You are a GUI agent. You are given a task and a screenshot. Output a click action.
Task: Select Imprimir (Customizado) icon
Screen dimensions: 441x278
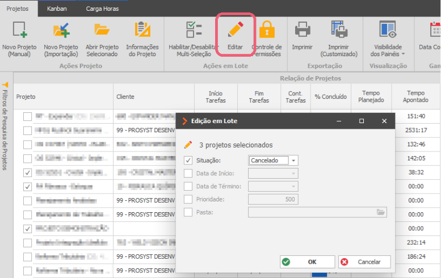coord(339,30)
